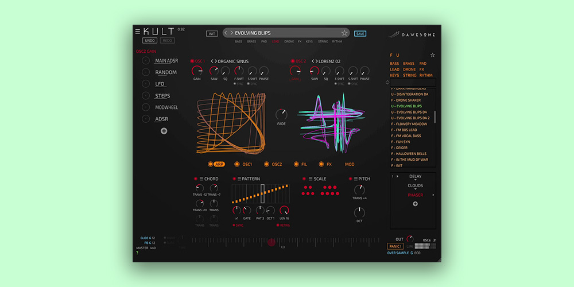574x287 pixels.
Task: Open the CHORD section menu icon
Action: 201,179
